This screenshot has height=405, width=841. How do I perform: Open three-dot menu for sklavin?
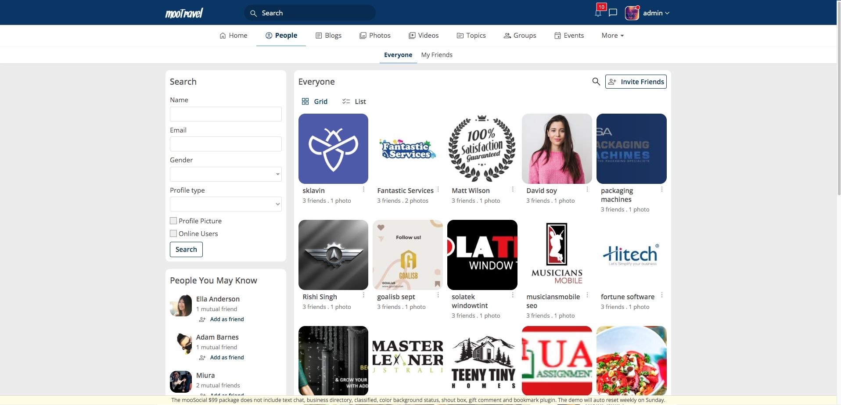point(363,190)
